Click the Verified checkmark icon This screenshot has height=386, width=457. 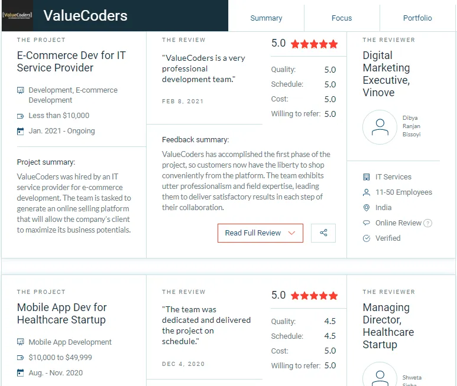point(367,238)
